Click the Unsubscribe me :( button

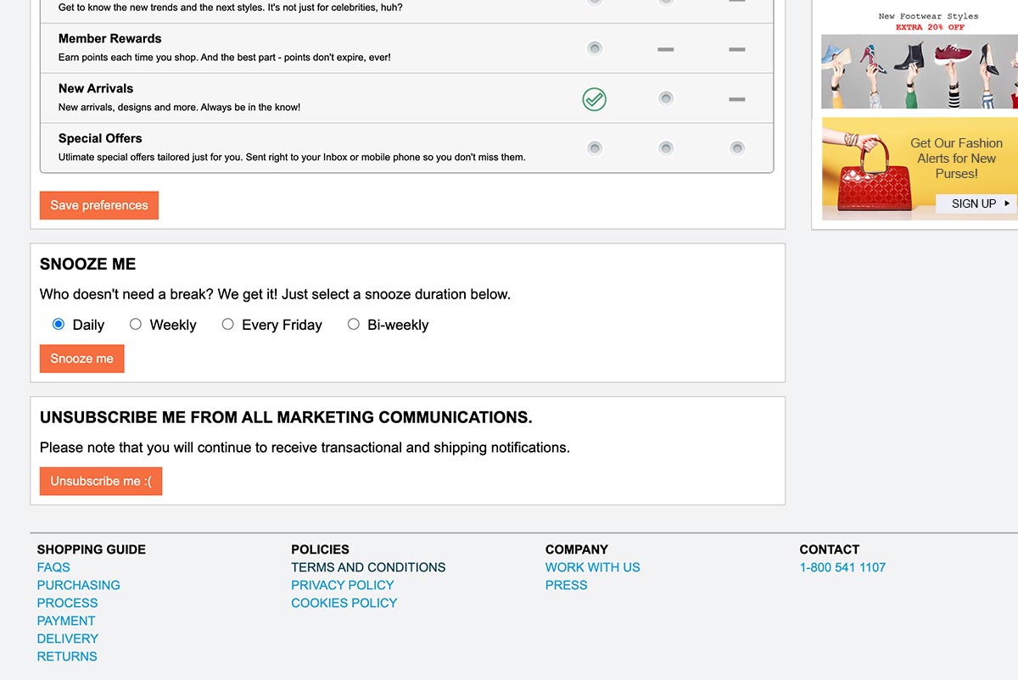point(101,481)
